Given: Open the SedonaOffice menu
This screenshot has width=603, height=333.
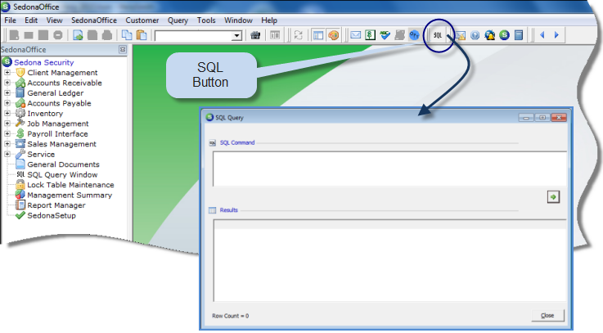Looking at the screenshot, I should pos(94,20).
